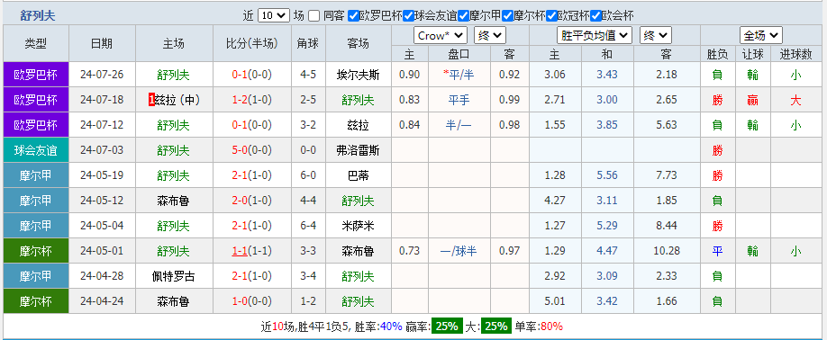The image size is (827, 340).
Task: Click away team 森布鲁 in the 24-05-01 row
Action: pos(359,252)
